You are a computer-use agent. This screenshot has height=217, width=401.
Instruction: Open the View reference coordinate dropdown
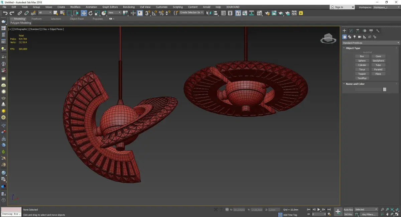[115, 13]
